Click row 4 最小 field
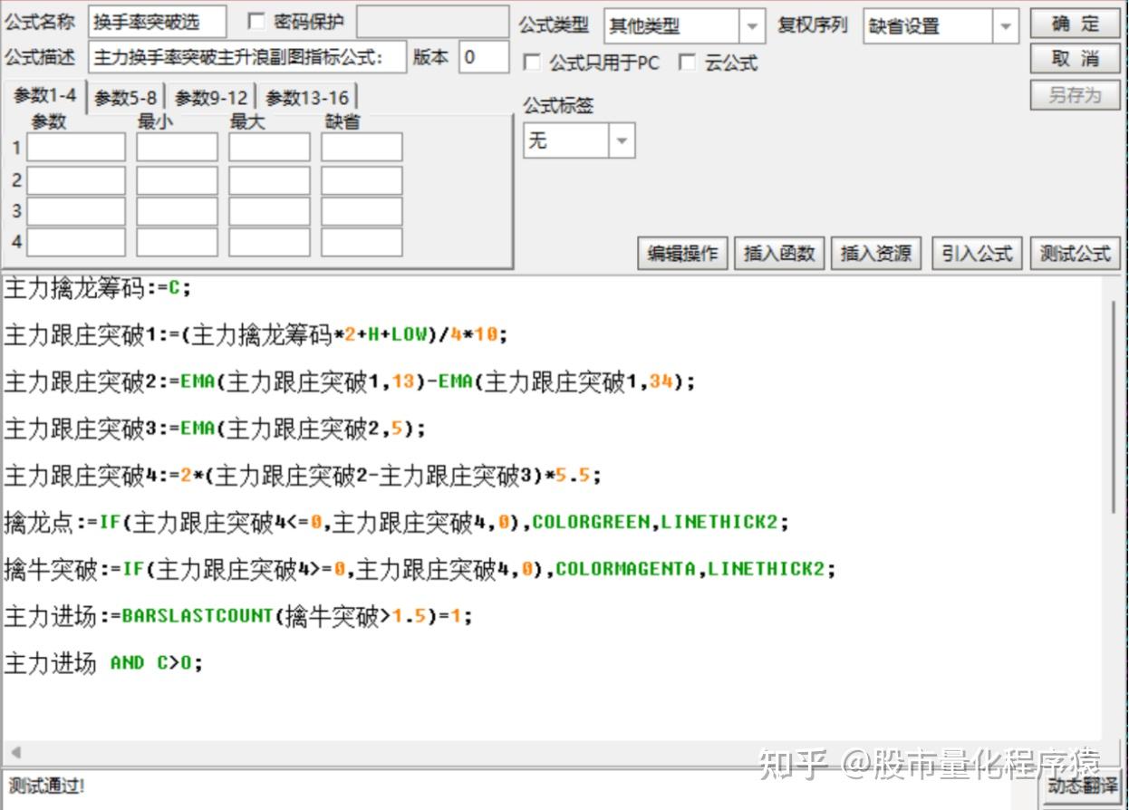This screenshot has height=810, width=1129. (x=178, y=242)
